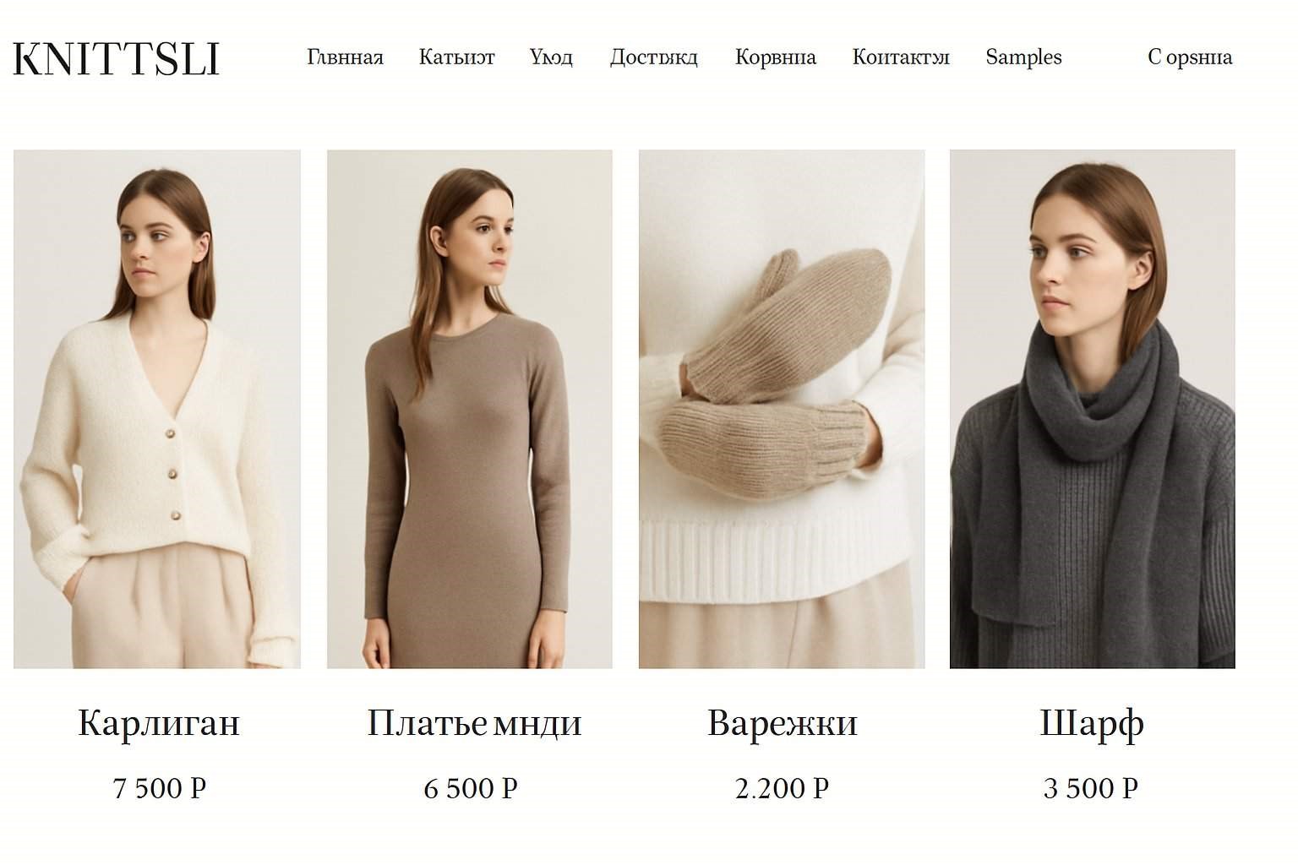This screenshot has width=1298, height=865.
Task: Open the Контактэı page link
Action: 901,57
